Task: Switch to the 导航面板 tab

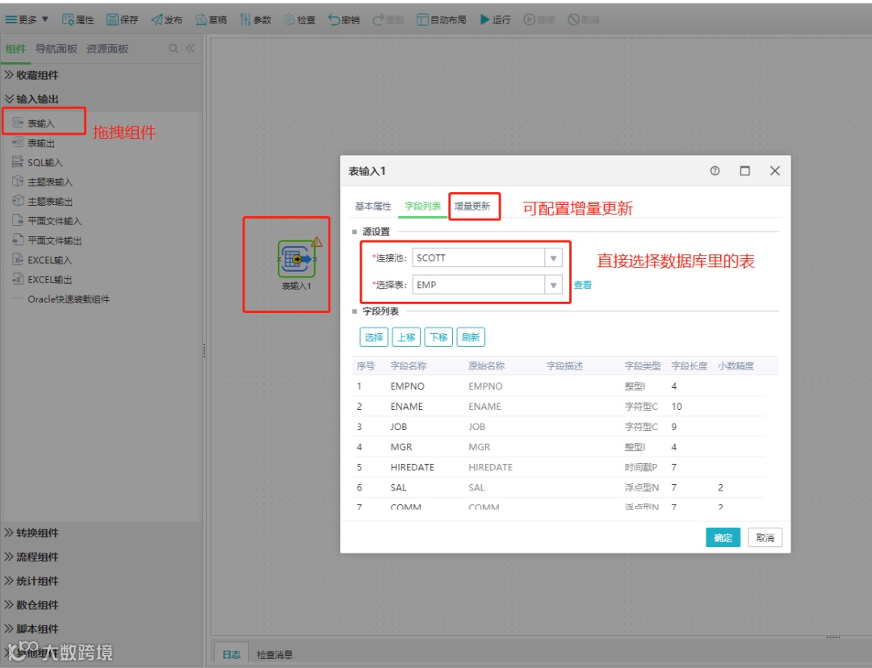Action: pyautogui.click(x=57, y=49)
